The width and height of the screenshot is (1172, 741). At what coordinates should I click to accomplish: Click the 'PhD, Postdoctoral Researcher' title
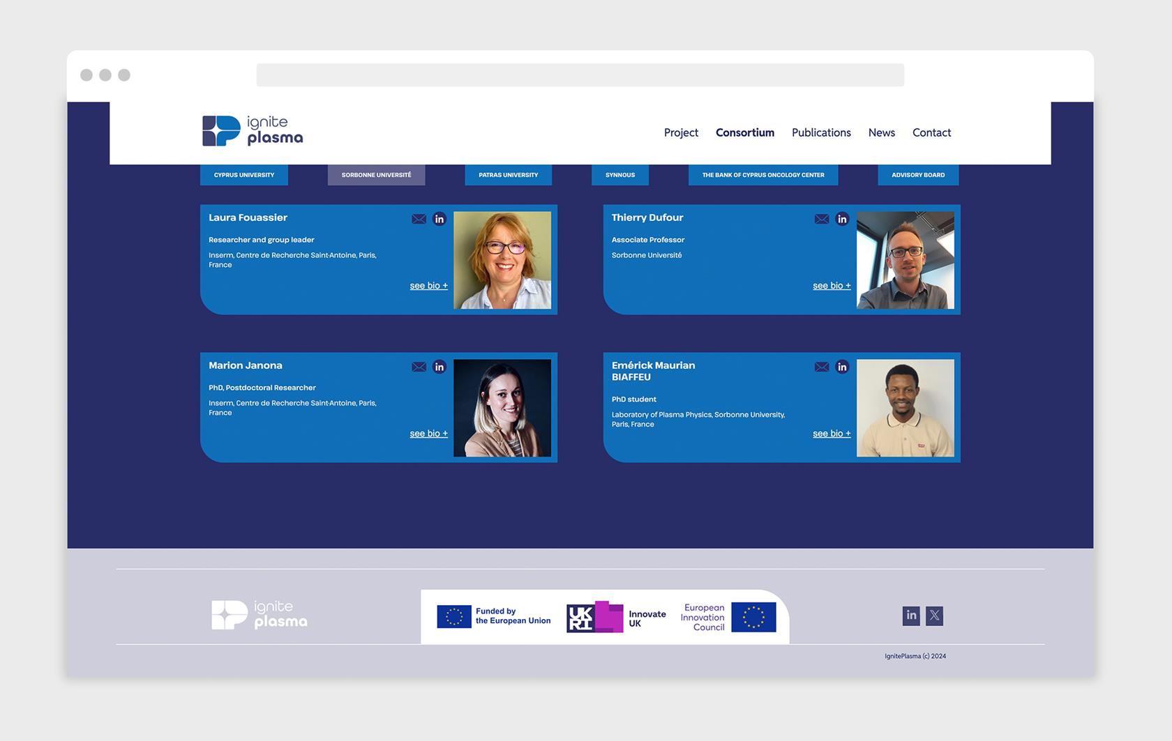[x=262, y=388]
